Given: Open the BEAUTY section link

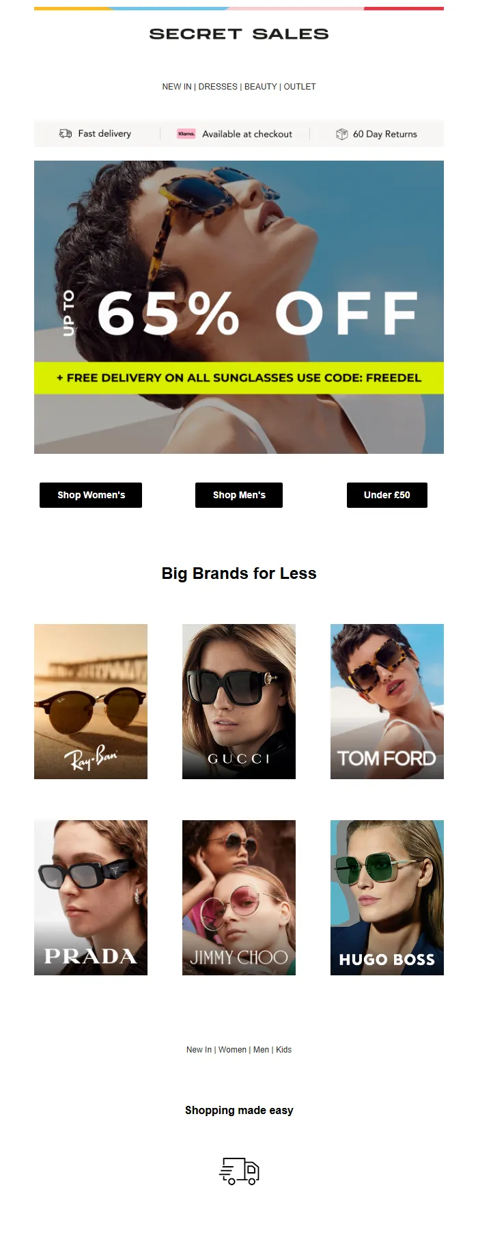Looking at the screenshot, I should point(261,87).
